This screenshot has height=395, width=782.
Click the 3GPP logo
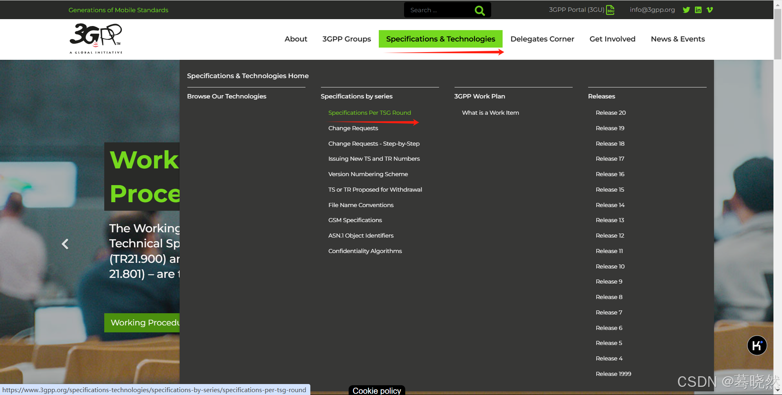96,39
